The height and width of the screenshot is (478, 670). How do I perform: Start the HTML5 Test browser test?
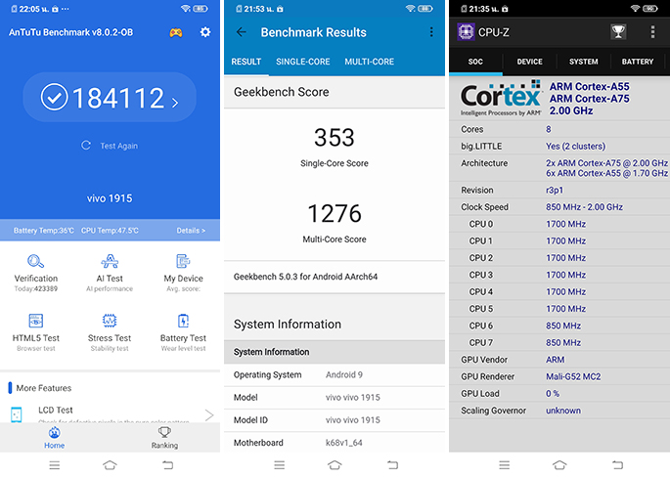pyautogui.click(x=36, y=322)
